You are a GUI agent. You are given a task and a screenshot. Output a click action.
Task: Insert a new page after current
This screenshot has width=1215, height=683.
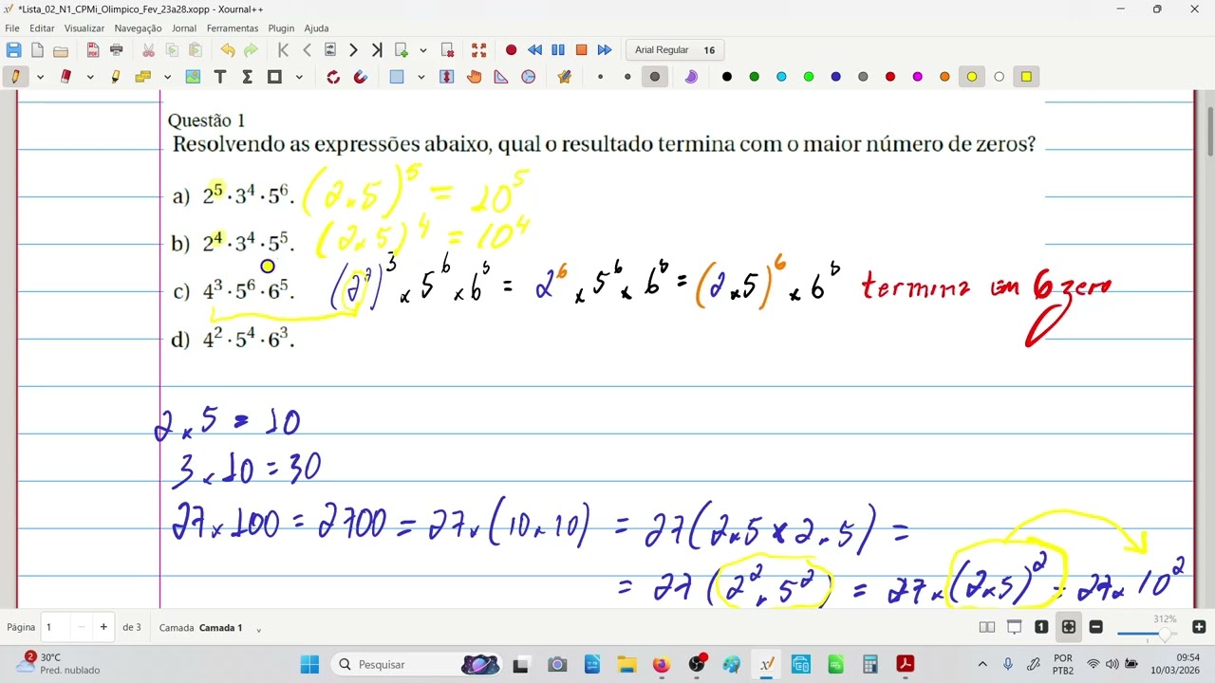[x=402, y=50]
